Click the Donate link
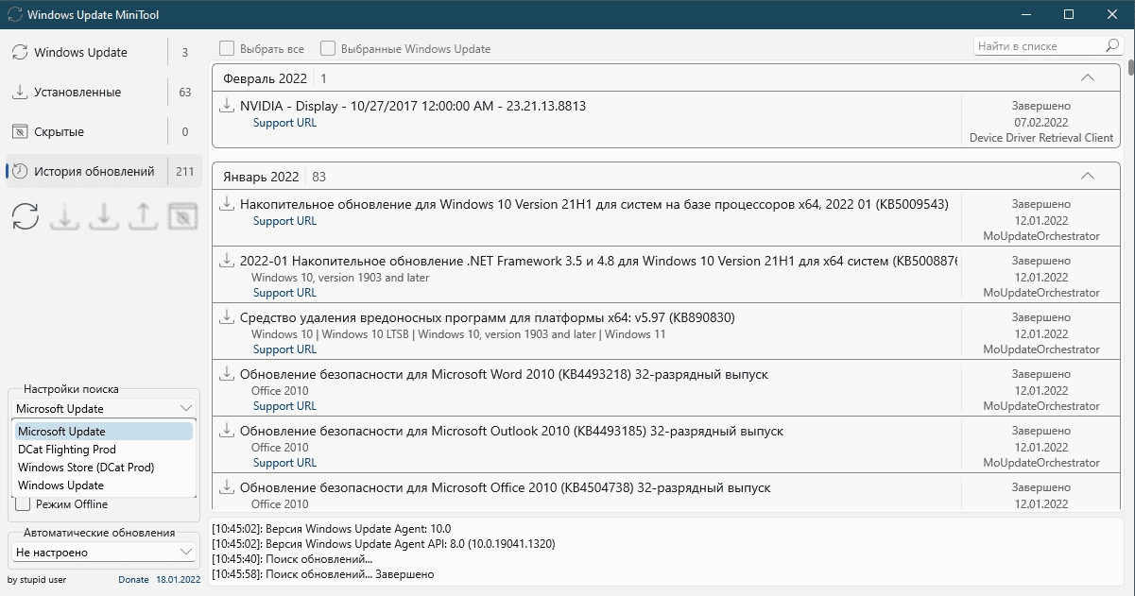This screenshot has height=596, width=1135. pyautogui.click(x=133, y=579)
